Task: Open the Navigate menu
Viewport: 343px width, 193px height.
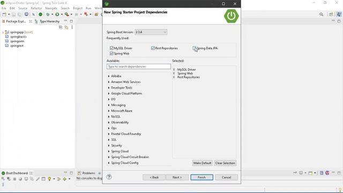Action: [x=51, y=8]
